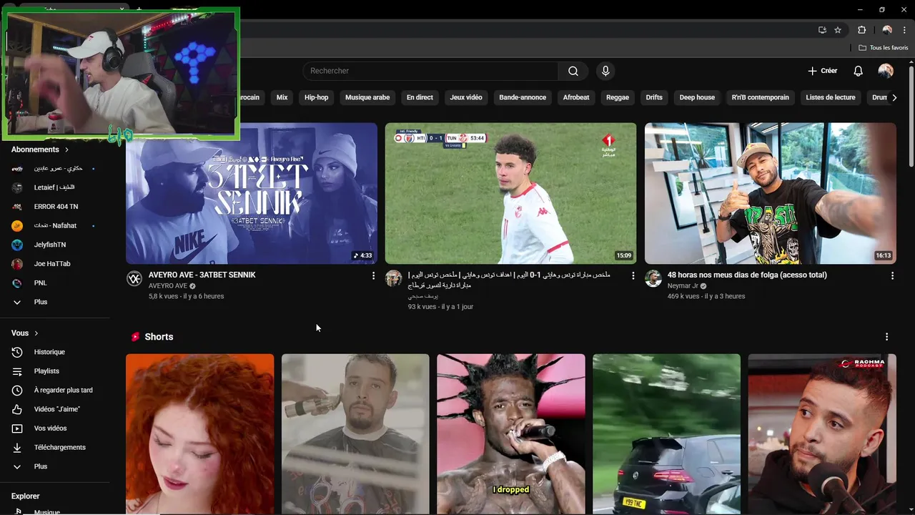Open Tunisia football match highlight thumbnail
This screenshot has width=915, height=515.
[510, 193]
